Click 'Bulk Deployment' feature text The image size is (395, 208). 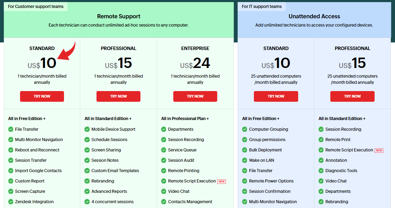point(265,150)
